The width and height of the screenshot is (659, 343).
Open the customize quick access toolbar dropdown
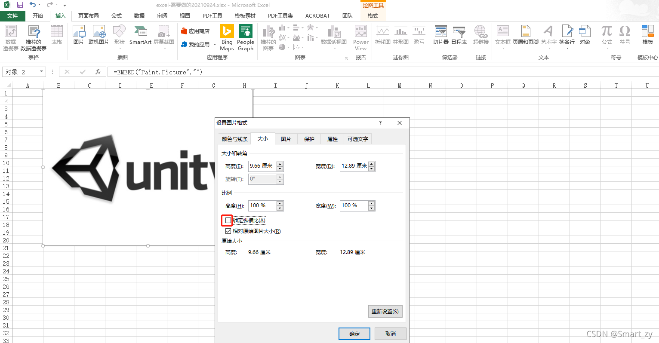point(65,5)
